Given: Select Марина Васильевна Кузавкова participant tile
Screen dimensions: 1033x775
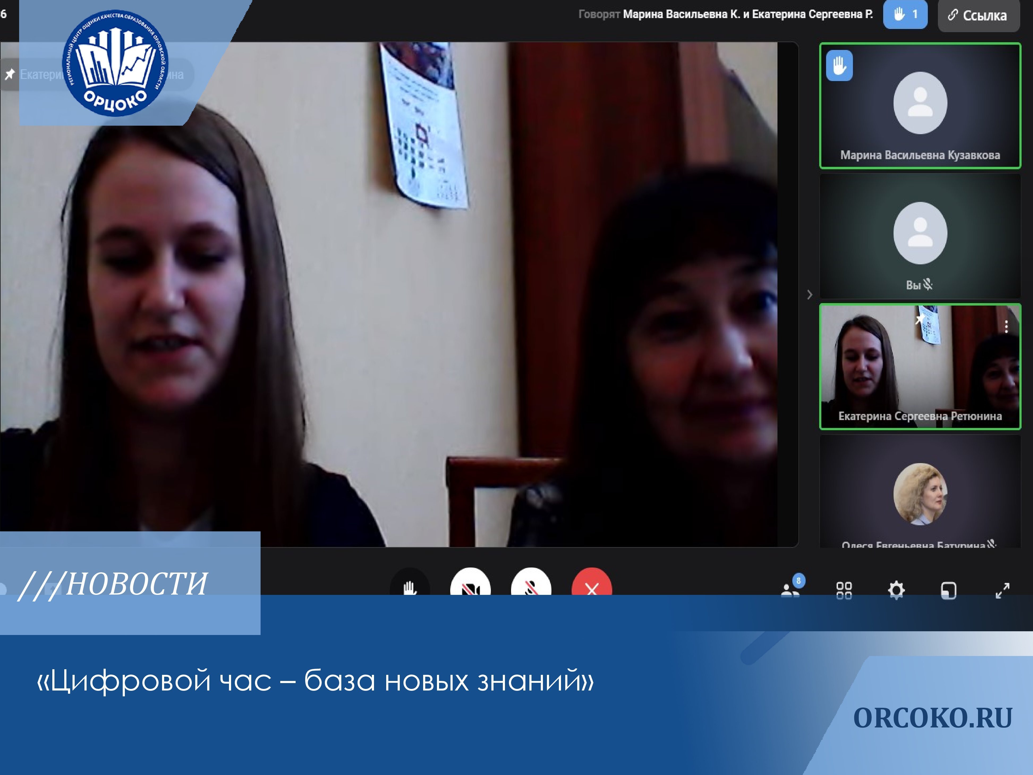Looking at the screenshot, I should [920, 105].
